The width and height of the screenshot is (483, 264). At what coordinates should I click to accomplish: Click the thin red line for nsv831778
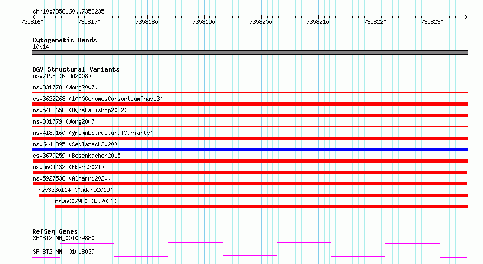coord(250,92)
